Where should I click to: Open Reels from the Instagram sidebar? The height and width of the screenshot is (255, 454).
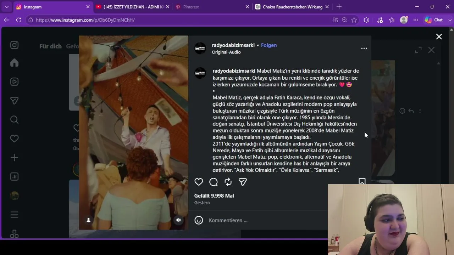tap(14, 82)
